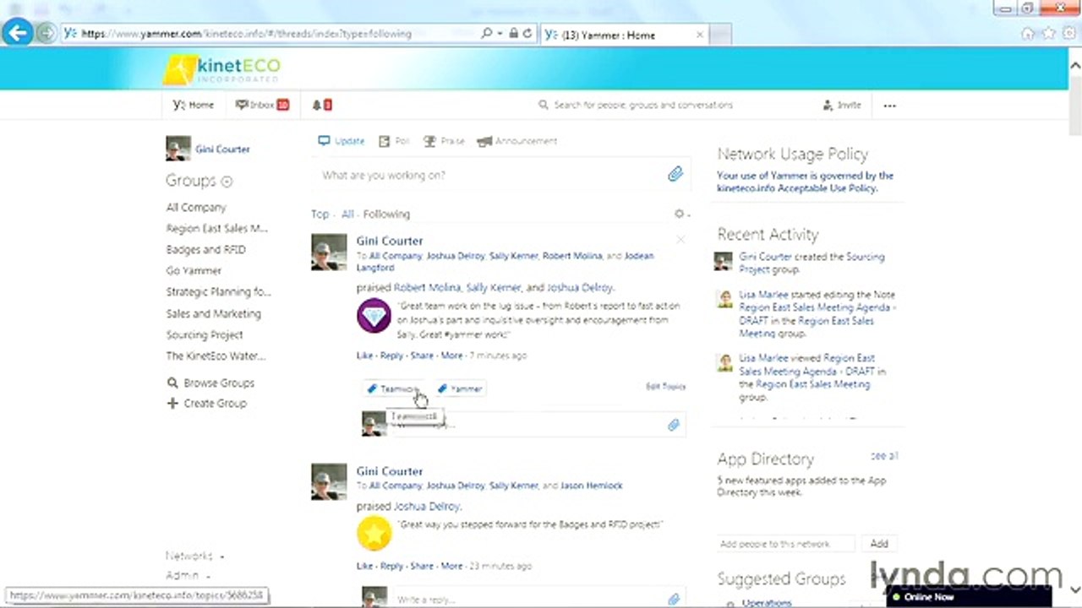Click the Invite button in navbar
The image size is (1082, 608).
pyautogui.click(x=841, y=105)
